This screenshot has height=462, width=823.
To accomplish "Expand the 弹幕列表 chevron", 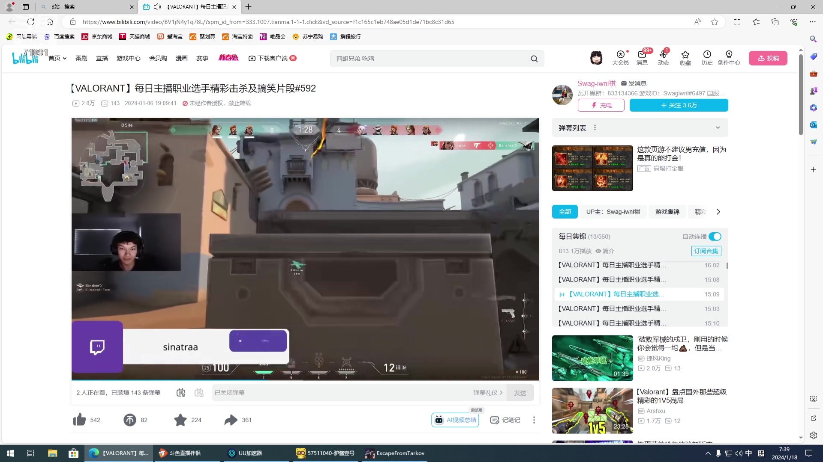I will [x=718, y=127].
